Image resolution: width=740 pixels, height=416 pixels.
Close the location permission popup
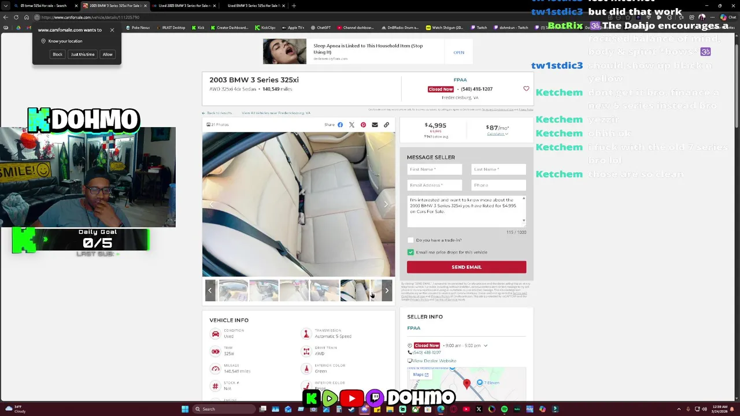click(112, 30)
